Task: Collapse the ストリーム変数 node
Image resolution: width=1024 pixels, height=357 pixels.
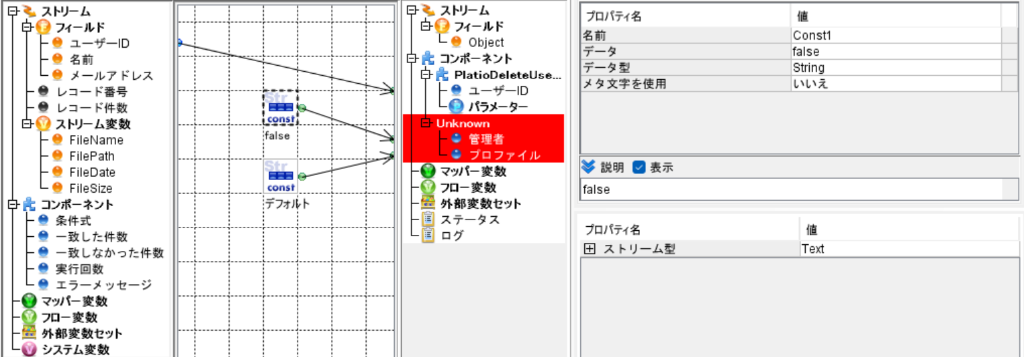Action: click(26, 124)
